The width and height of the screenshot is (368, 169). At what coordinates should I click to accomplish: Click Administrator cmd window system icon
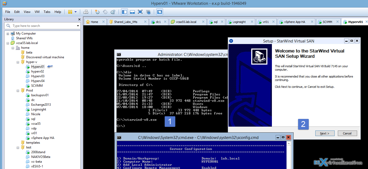pyautogui.click(x=119, y=55)
